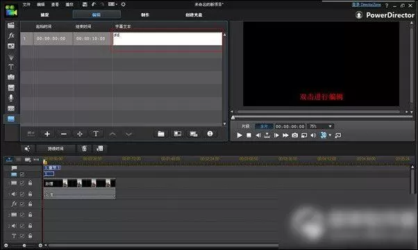Open the Media Room panel
Viewport: 418px width, 250px height.
(11, 26)
